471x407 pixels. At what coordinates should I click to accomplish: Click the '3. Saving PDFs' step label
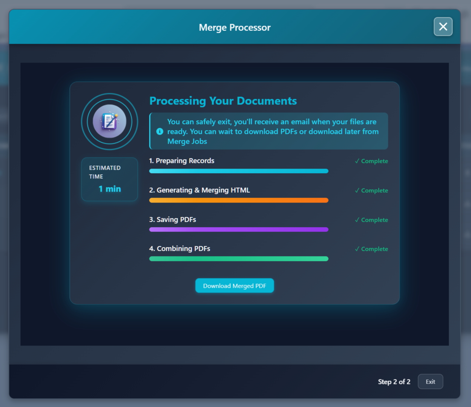click(172, 220)
